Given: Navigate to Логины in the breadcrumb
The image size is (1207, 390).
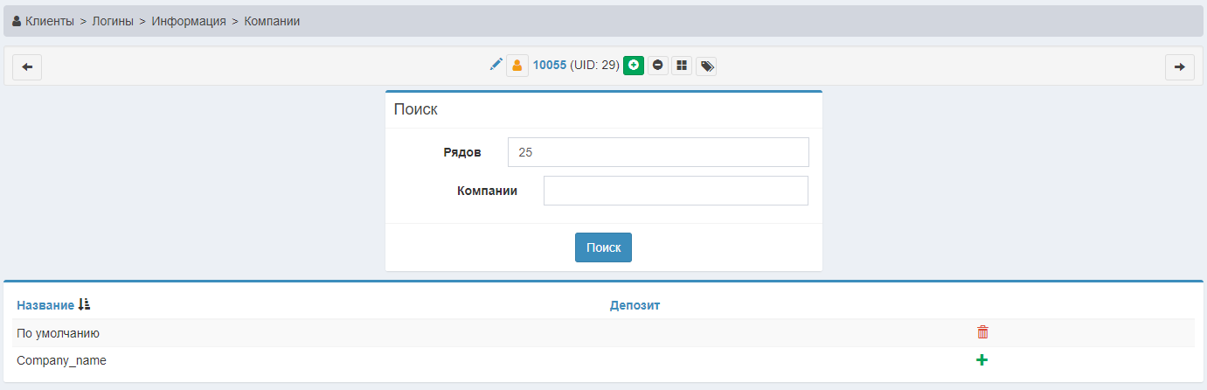Looking at the screenshot, I should click(113, 21).
